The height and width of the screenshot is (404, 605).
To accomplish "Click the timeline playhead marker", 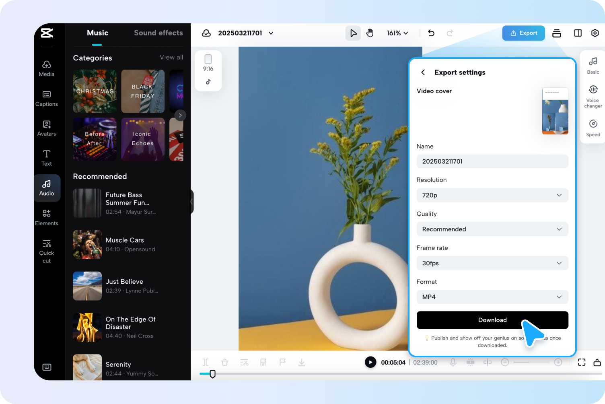I will [x=213, y=374].
